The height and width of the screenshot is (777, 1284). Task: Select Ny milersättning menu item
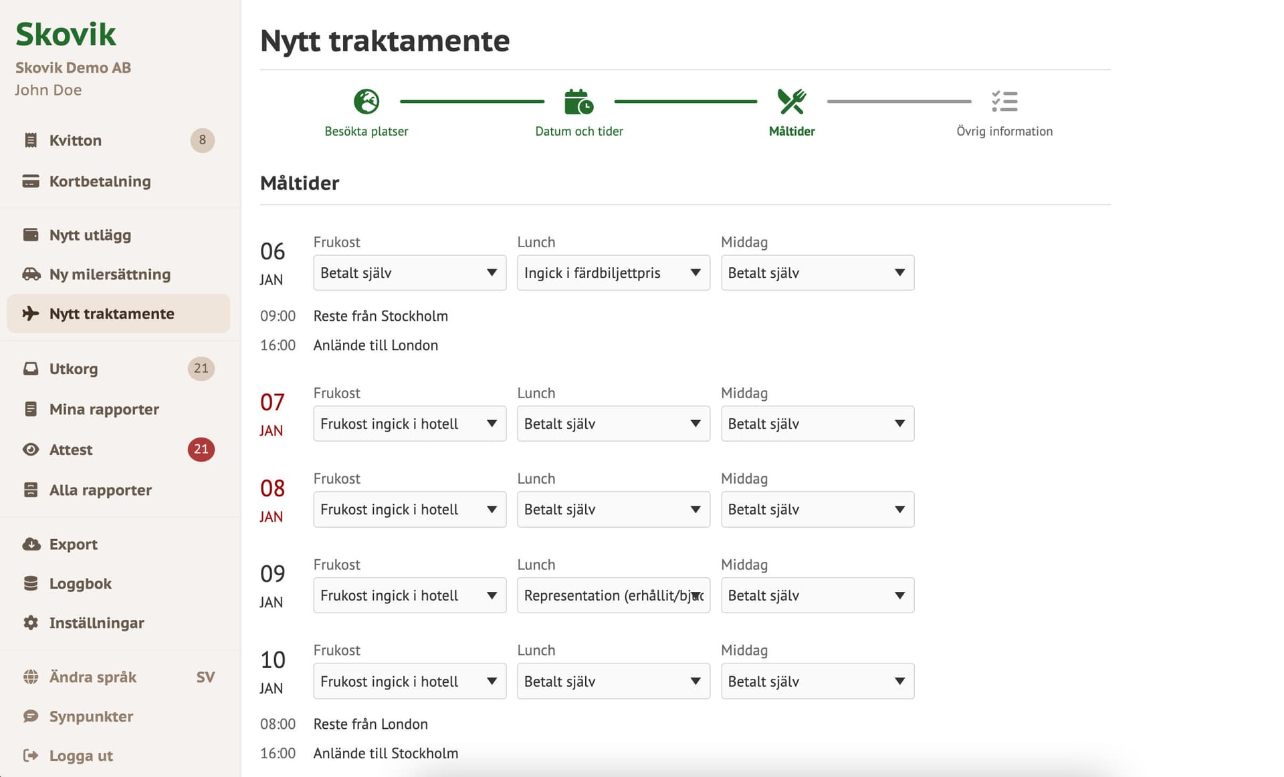coord(118,274)
